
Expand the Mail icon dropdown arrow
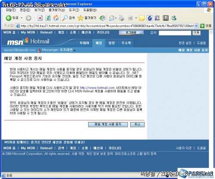116,18
